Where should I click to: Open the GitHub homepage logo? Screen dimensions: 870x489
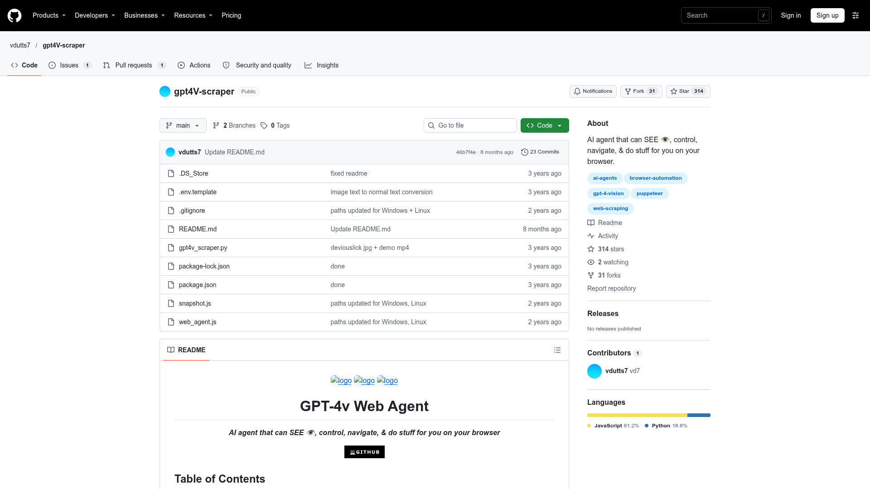(x=14, y=15)
